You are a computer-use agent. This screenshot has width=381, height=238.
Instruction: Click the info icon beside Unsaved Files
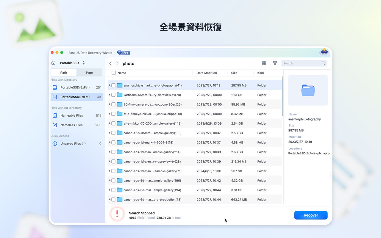(84, 143)
